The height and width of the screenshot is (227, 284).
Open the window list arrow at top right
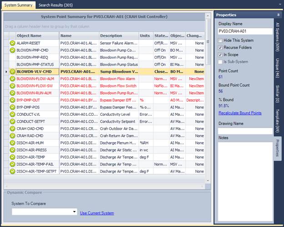pos(279,5)
